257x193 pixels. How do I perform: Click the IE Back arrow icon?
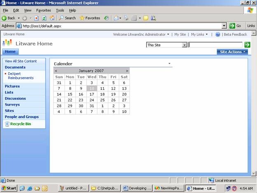coord(4,18)
